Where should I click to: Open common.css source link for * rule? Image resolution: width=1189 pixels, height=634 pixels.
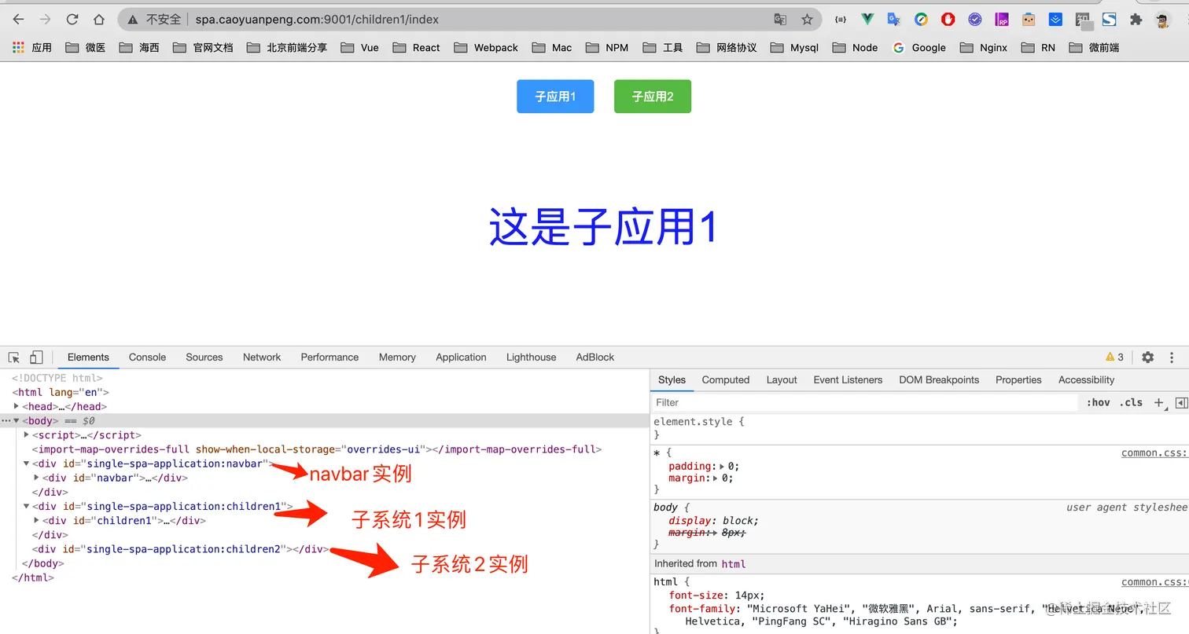pos(1154,453)
